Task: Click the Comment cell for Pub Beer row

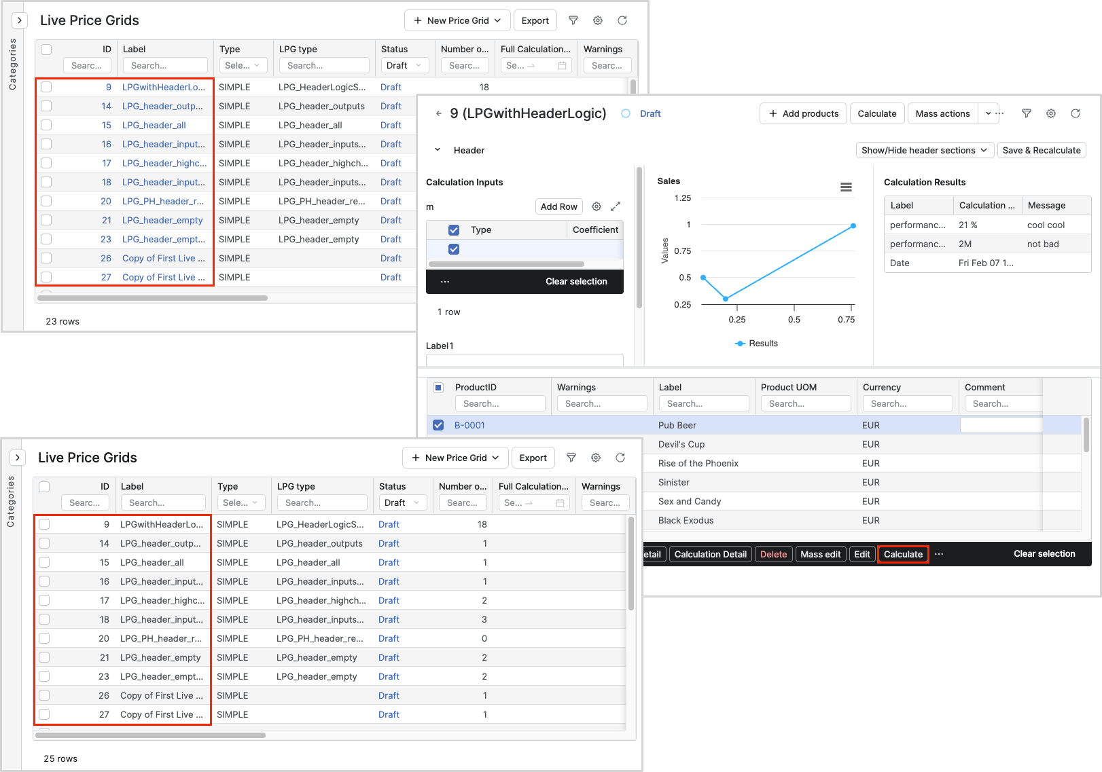Action: click(1001, 425)
